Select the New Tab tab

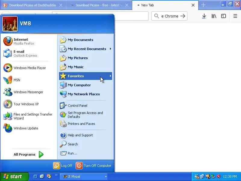pos(165,5)
